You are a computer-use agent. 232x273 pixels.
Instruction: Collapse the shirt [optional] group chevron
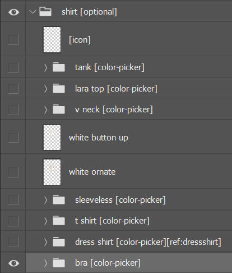[x=33, y=12]
